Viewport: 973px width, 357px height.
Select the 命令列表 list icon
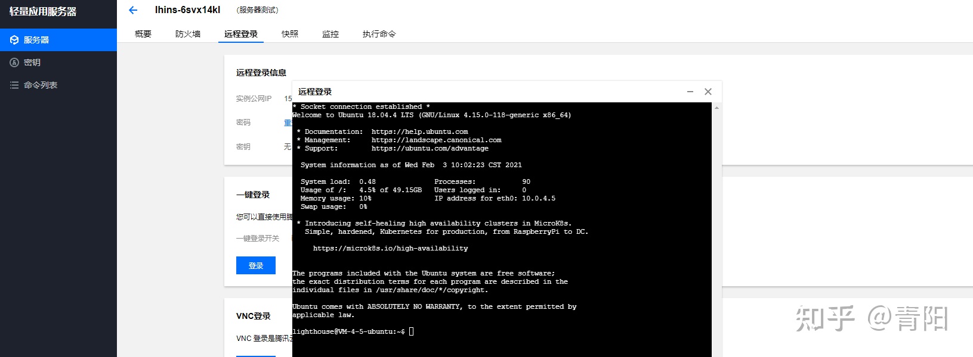[x=14, y=85]
